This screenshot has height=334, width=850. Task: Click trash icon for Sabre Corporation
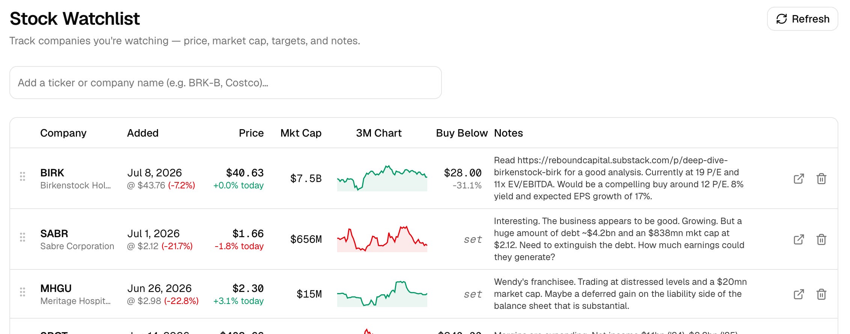(x=821, y=239)
